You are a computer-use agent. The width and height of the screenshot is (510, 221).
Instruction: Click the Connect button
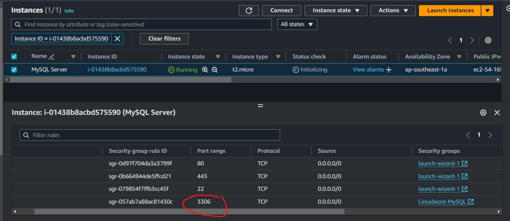click(x=282, y=10)
